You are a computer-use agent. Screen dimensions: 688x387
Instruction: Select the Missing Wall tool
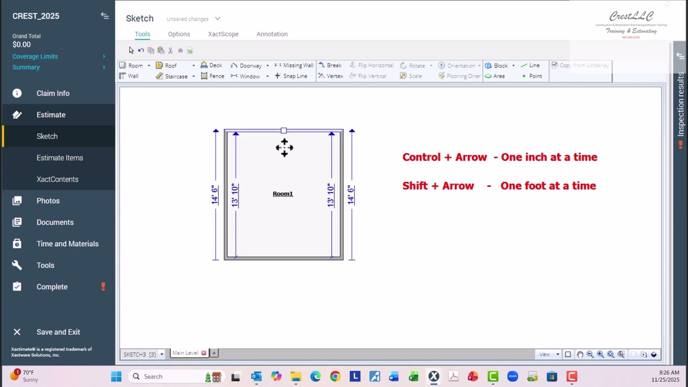click(293, 66)
